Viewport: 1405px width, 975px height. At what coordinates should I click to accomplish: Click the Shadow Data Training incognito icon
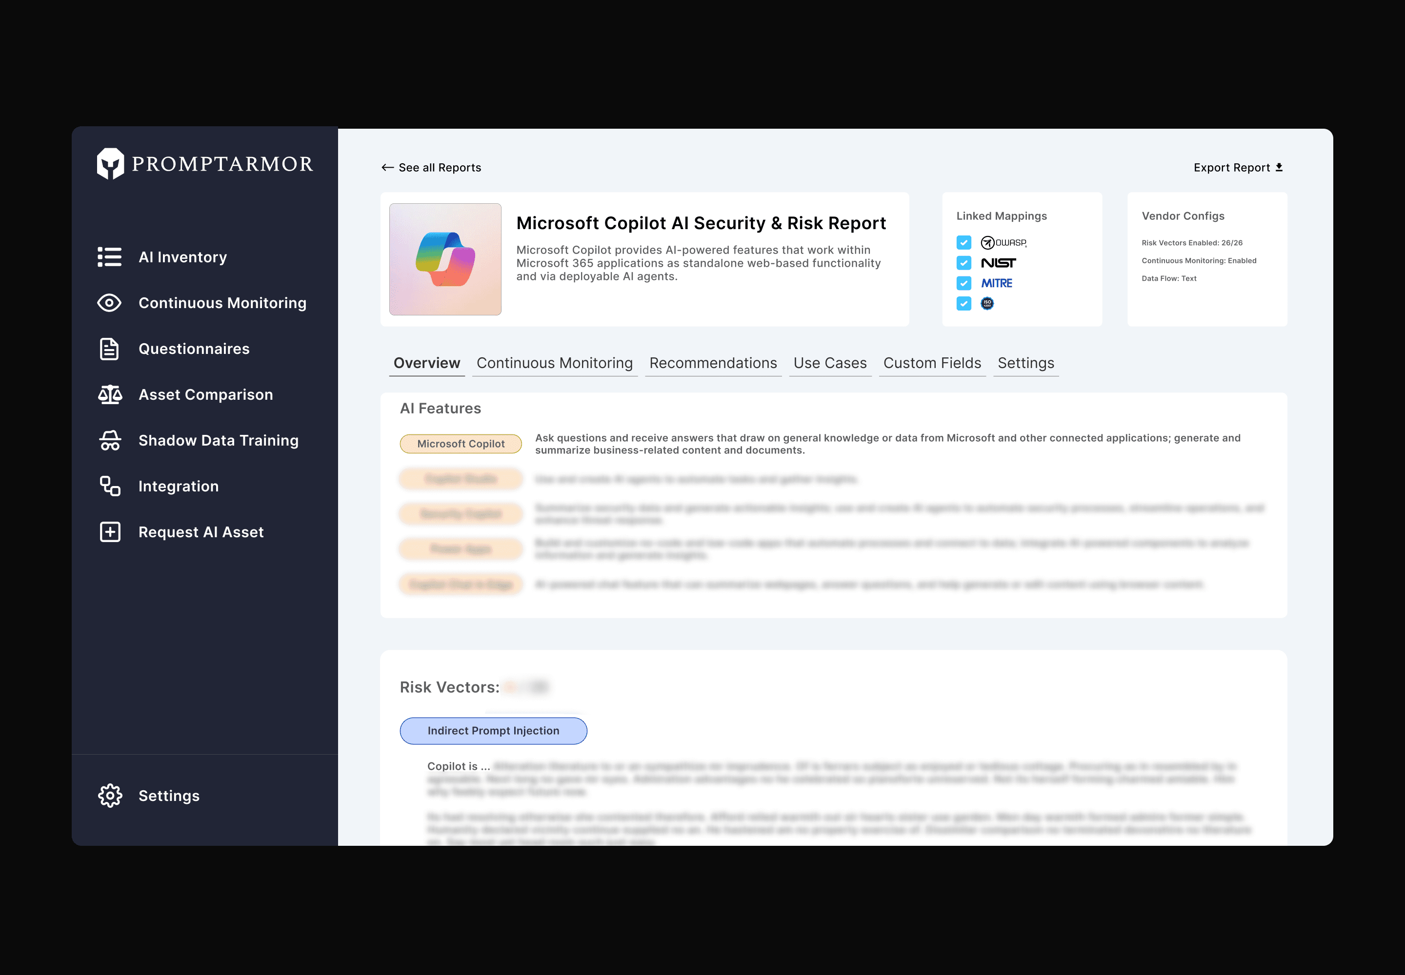pos(110,441)
